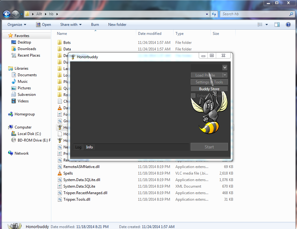Screen dimensions: 297x229
Task: Click New folder in the toolbar
Action: 117,25
